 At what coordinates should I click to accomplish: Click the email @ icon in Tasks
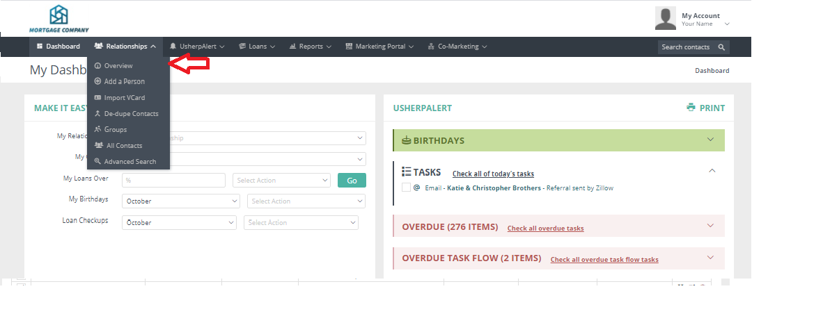(x=416, y=188)
